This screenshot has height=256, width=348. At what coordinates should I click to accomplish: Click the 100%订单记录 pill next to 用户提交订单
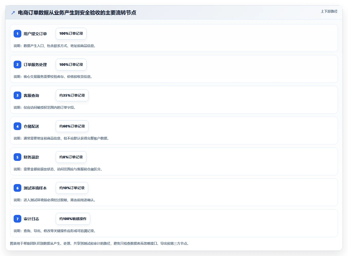71,34
